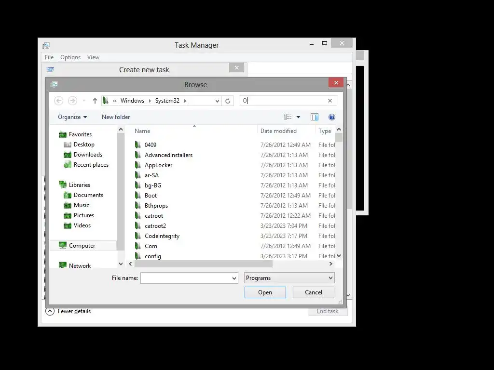
Task: Click the Open button
Action: (x=265, y=292)
